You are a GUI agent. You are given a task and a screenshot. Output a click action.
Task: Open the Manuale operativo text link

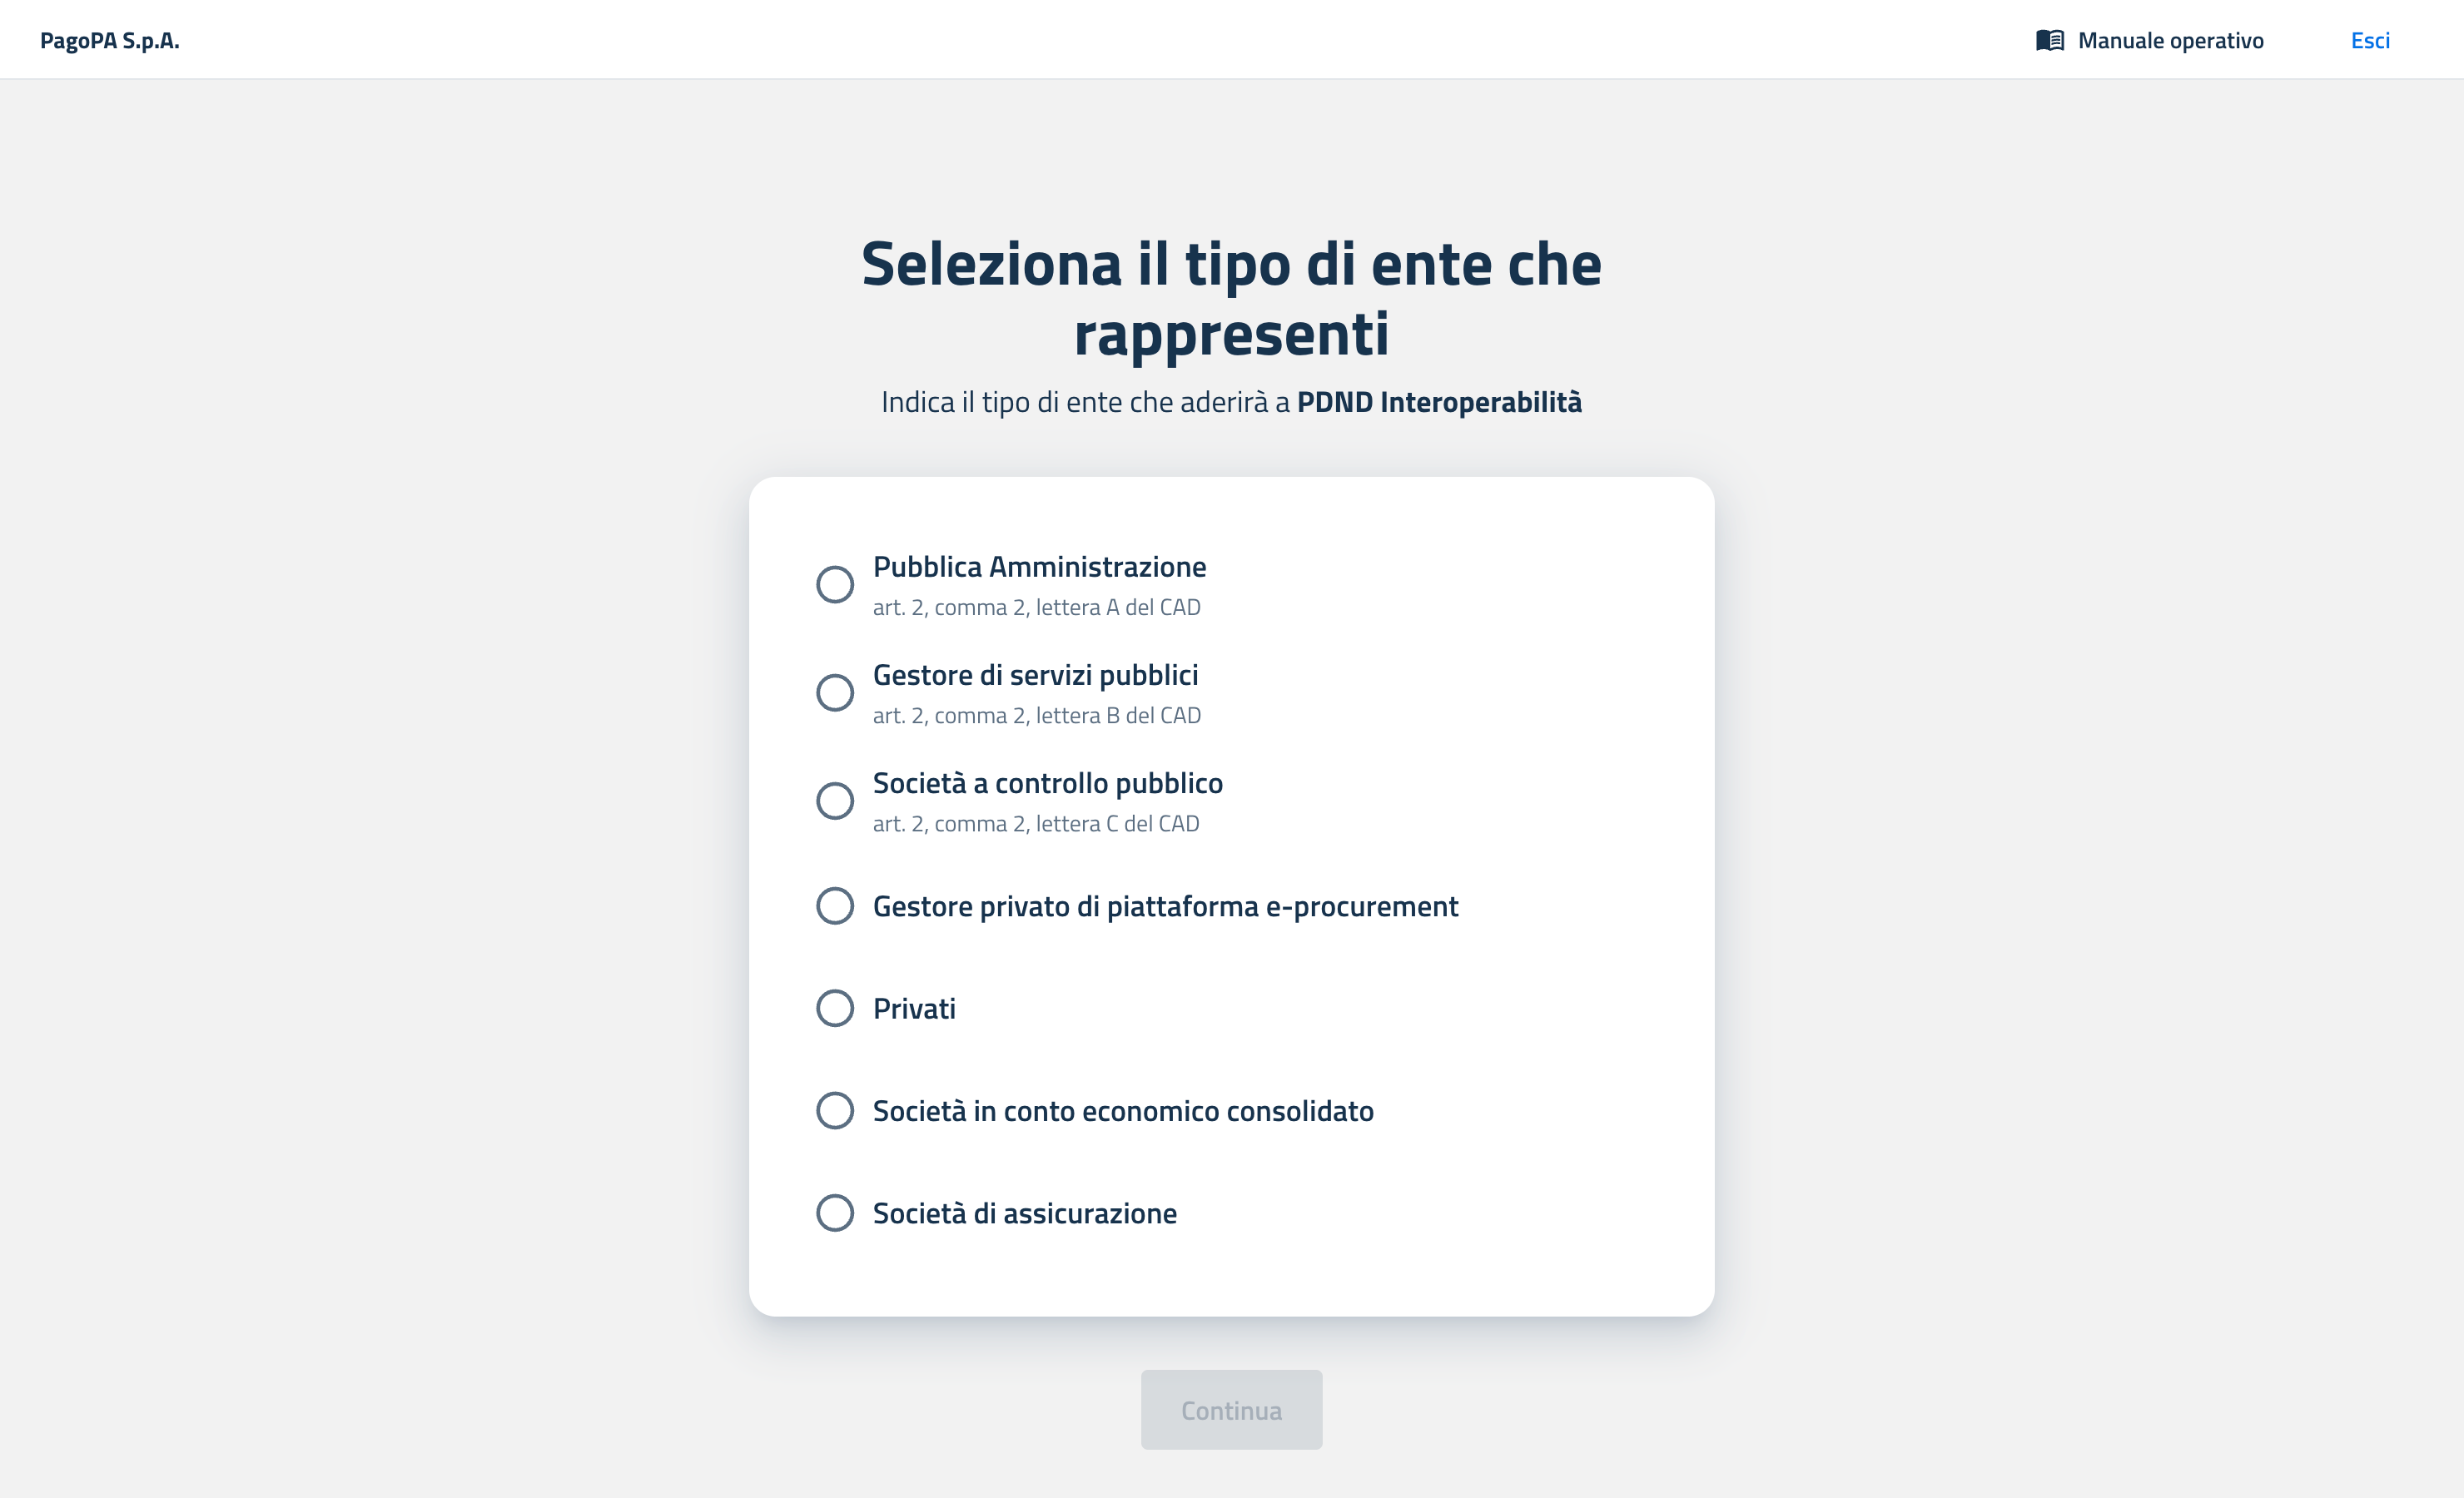2170,40
